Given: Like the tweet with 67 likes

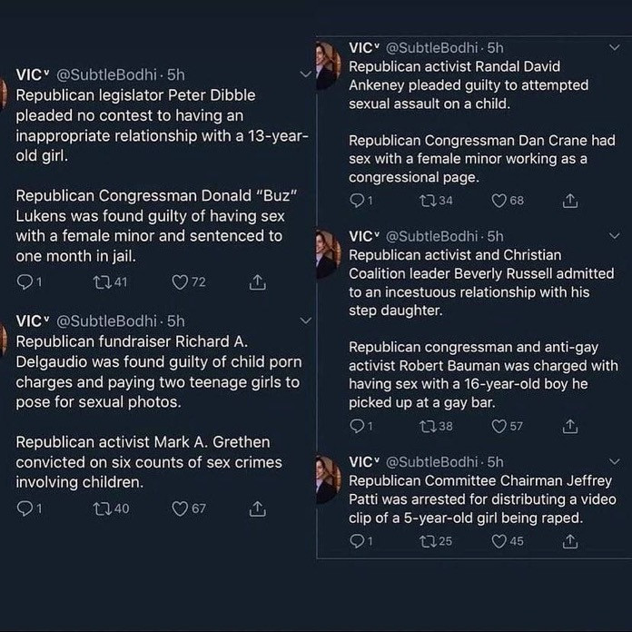Looking at the screenshot, I should 180,509.
